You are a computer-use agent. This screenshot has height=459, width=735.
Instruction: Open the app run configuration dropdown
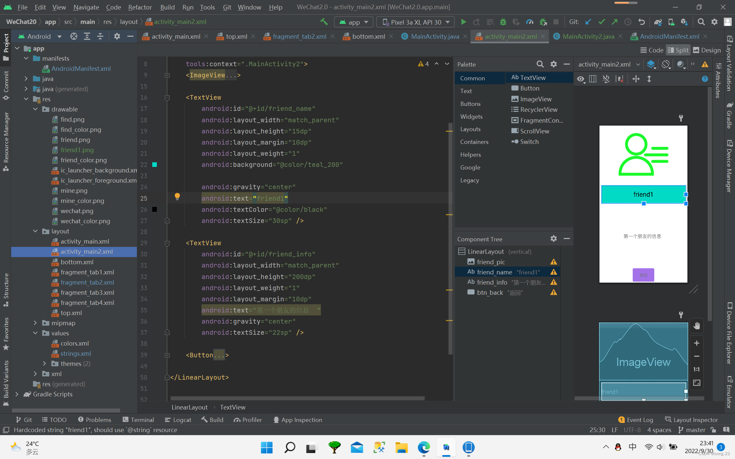pos(354,22)
